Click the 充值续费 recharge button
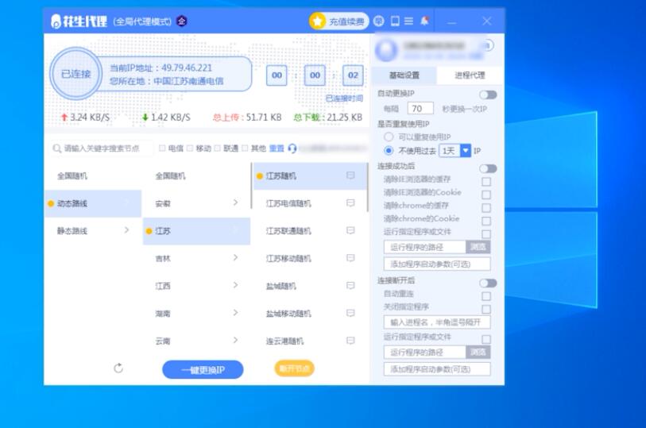 tap(338, 21)
